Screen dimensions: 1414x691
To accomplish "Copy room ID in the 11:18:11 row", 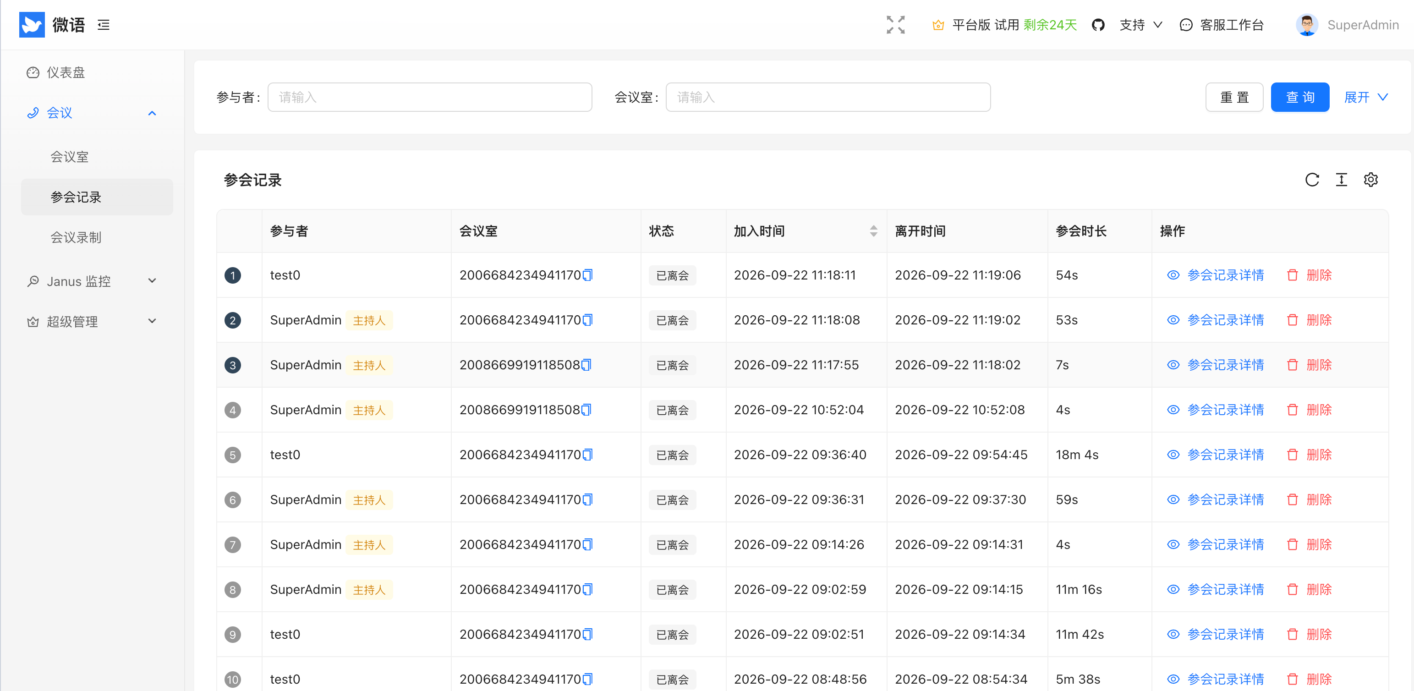I will tap(587, 275).
